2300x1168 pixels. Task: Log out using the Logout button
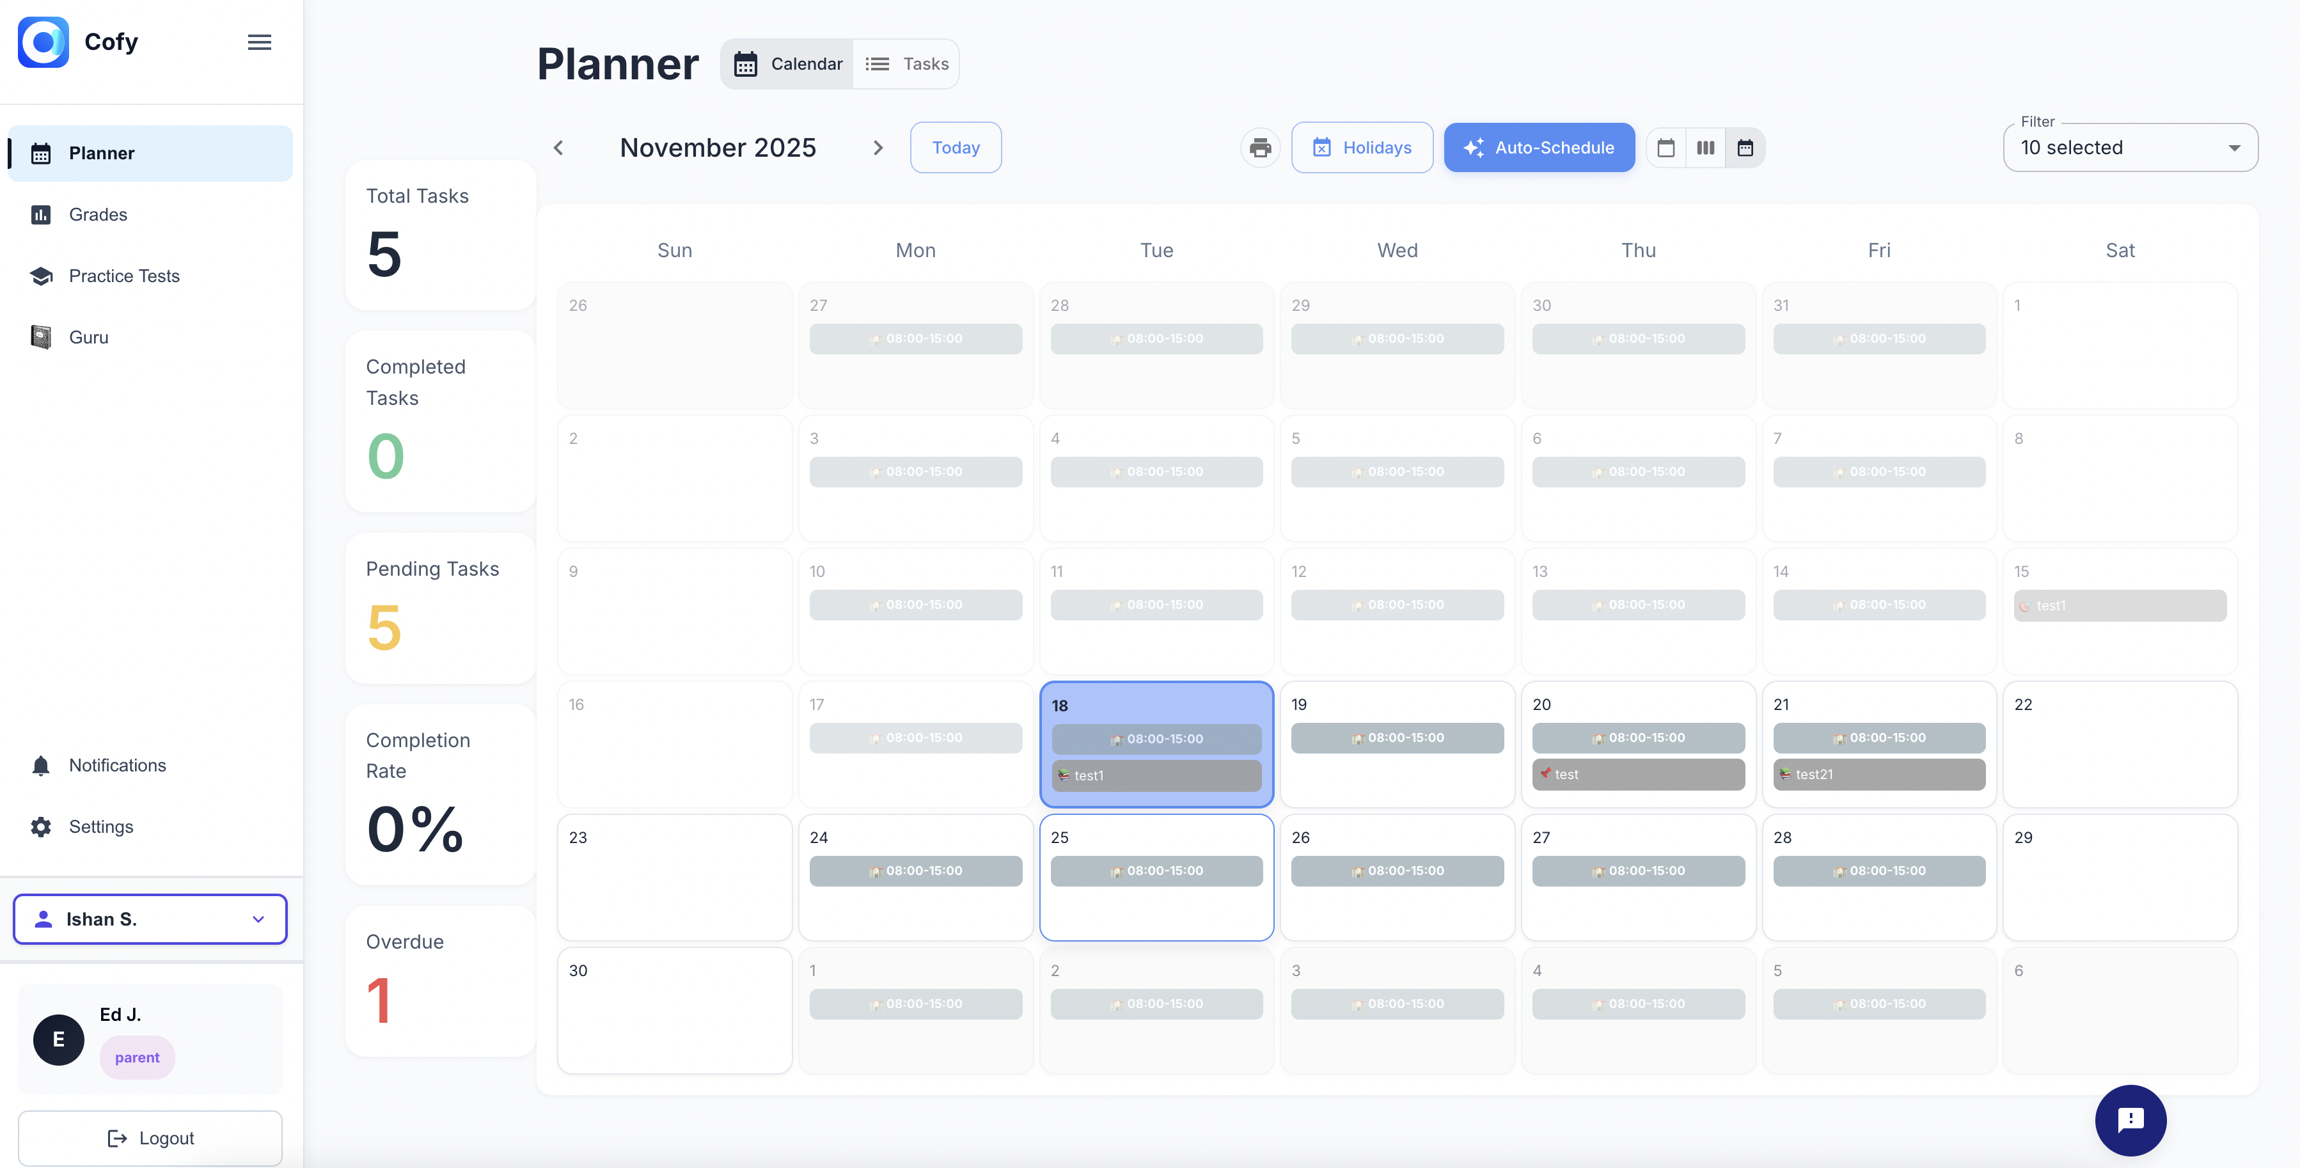click(x=150, y=1138)
